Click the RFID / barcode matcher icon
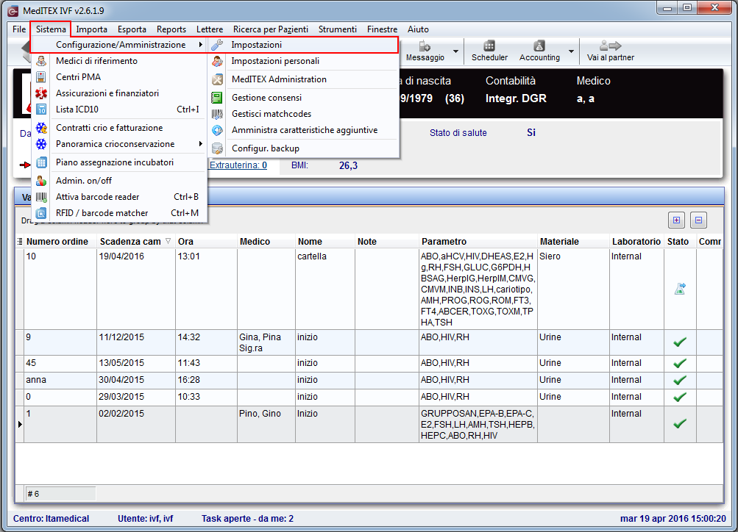This screenshot has width=738, height=532. pos(41,213)
